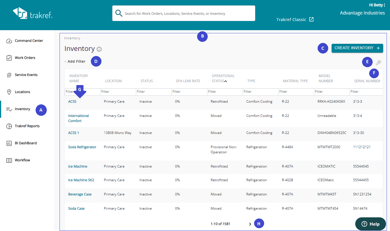Click the global search field
The image size is (390, 231).
point(184,13)
